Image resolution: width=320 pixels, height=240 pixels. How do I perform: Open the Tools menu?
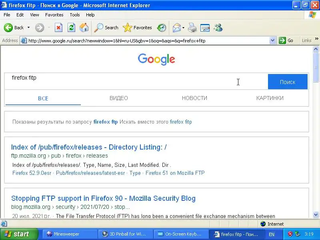pyautogui.click(x=75, y=15)
